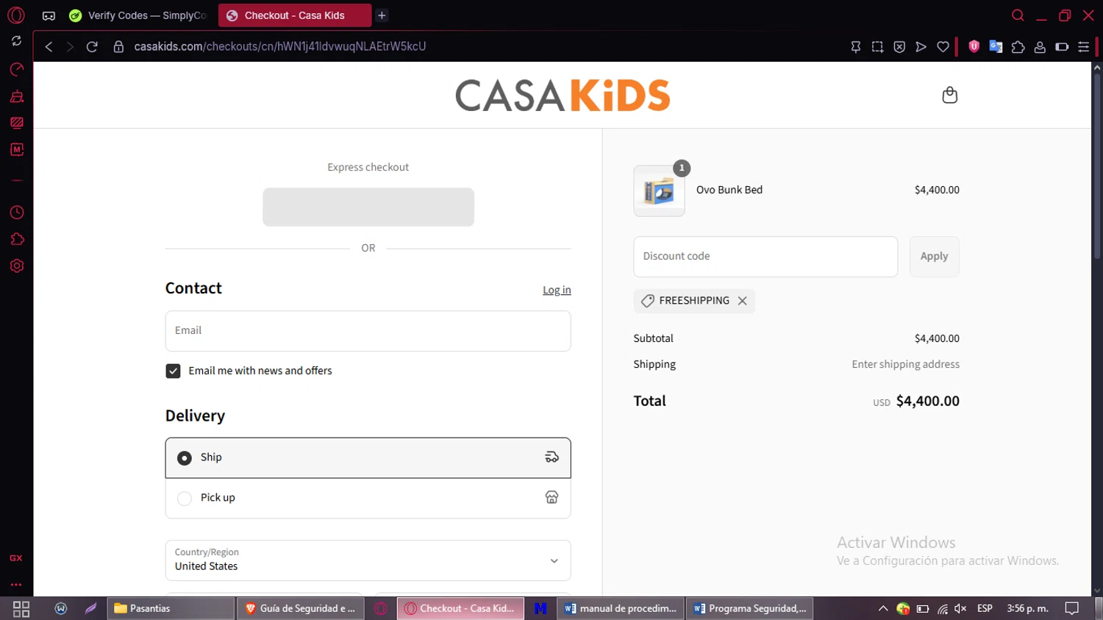Open the notification center icon
The image size is (1103, 620).
pos(1072,608)
